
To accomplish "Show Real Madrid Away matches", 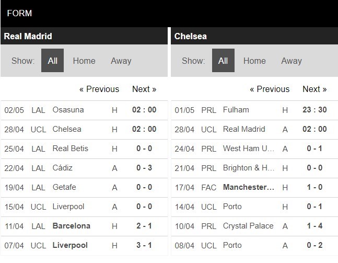I will (121, 61).
